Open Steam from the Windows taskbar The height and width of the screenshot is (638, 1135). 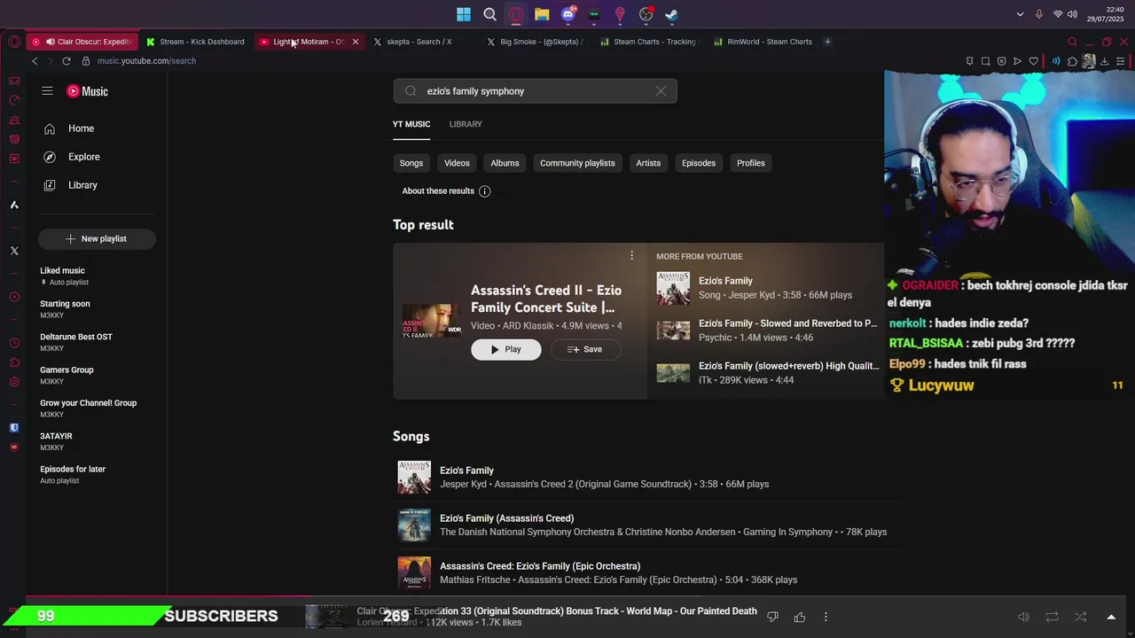coord(672,14)
